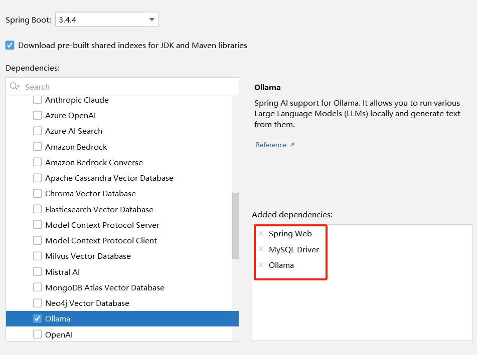Screen dimensions: 477x355
Task: Open the Spring Boot version dropdown
Action: (107, 20)
